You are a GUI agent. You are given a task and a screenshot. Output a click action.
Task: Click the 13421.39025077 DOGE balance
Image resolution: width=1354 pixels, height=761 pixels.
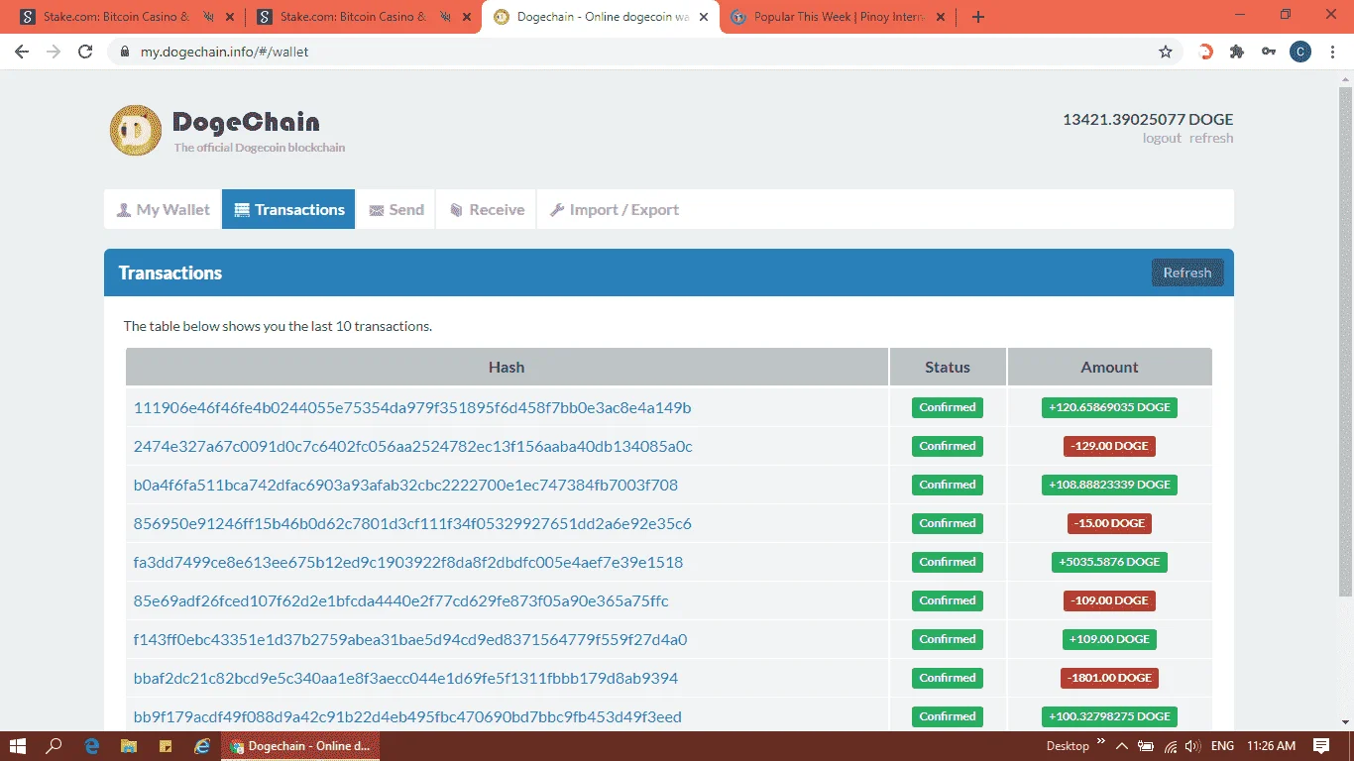[1148, 119]
